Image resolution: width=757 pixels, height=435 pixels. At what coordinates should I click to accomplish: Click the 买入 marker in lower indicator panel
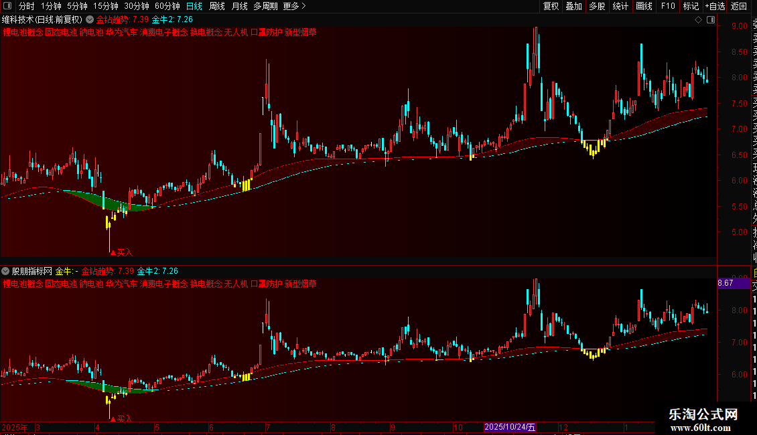point(121,418)
